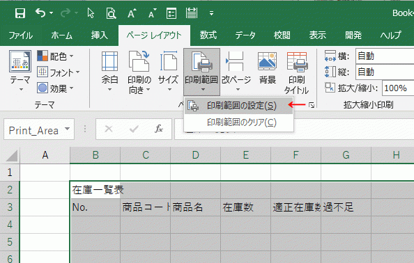The height and width of the screenshot is (263, 414).
Task: Open Print Preview magnifier icon
Action: click(x=111, y=13)
